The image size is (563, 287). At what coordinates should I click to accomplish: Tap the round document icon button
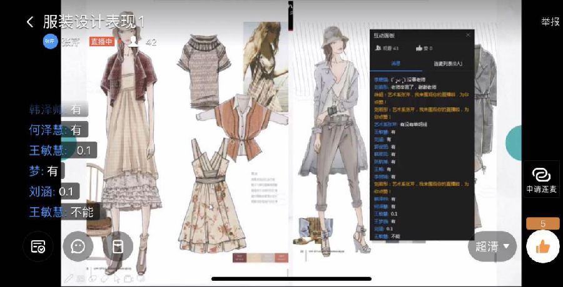click(x=117, y=246)
